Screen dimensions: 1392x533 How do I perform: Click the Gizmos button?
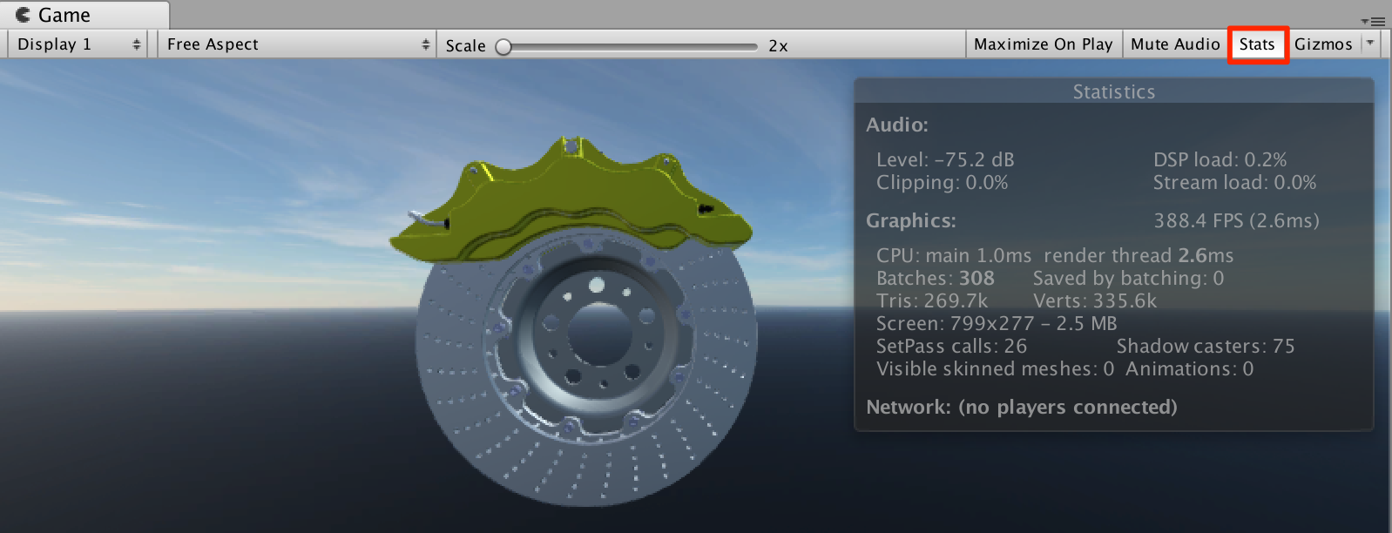[1322, 44]
